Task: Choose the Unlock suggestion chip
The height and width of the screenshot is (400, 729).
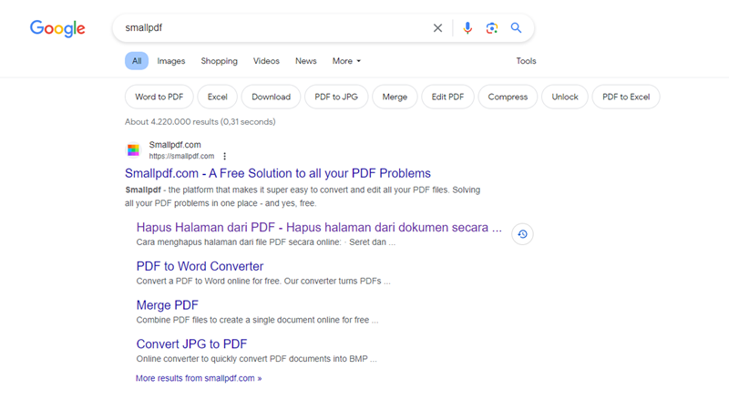Action: (565, 97)
